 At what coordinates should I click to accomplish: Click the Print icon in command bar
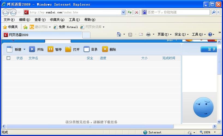tap(148, 34)
